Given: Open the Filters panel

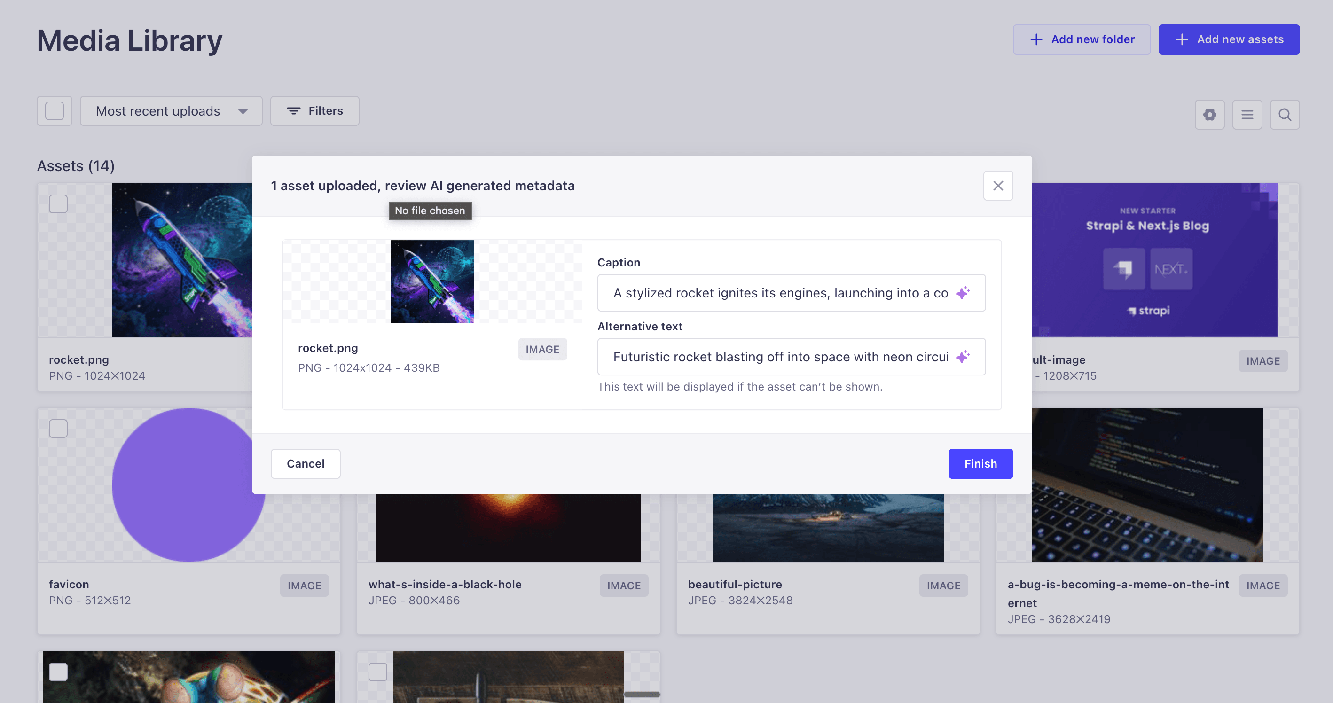Looking at the screenshot, I should [314, 111].
